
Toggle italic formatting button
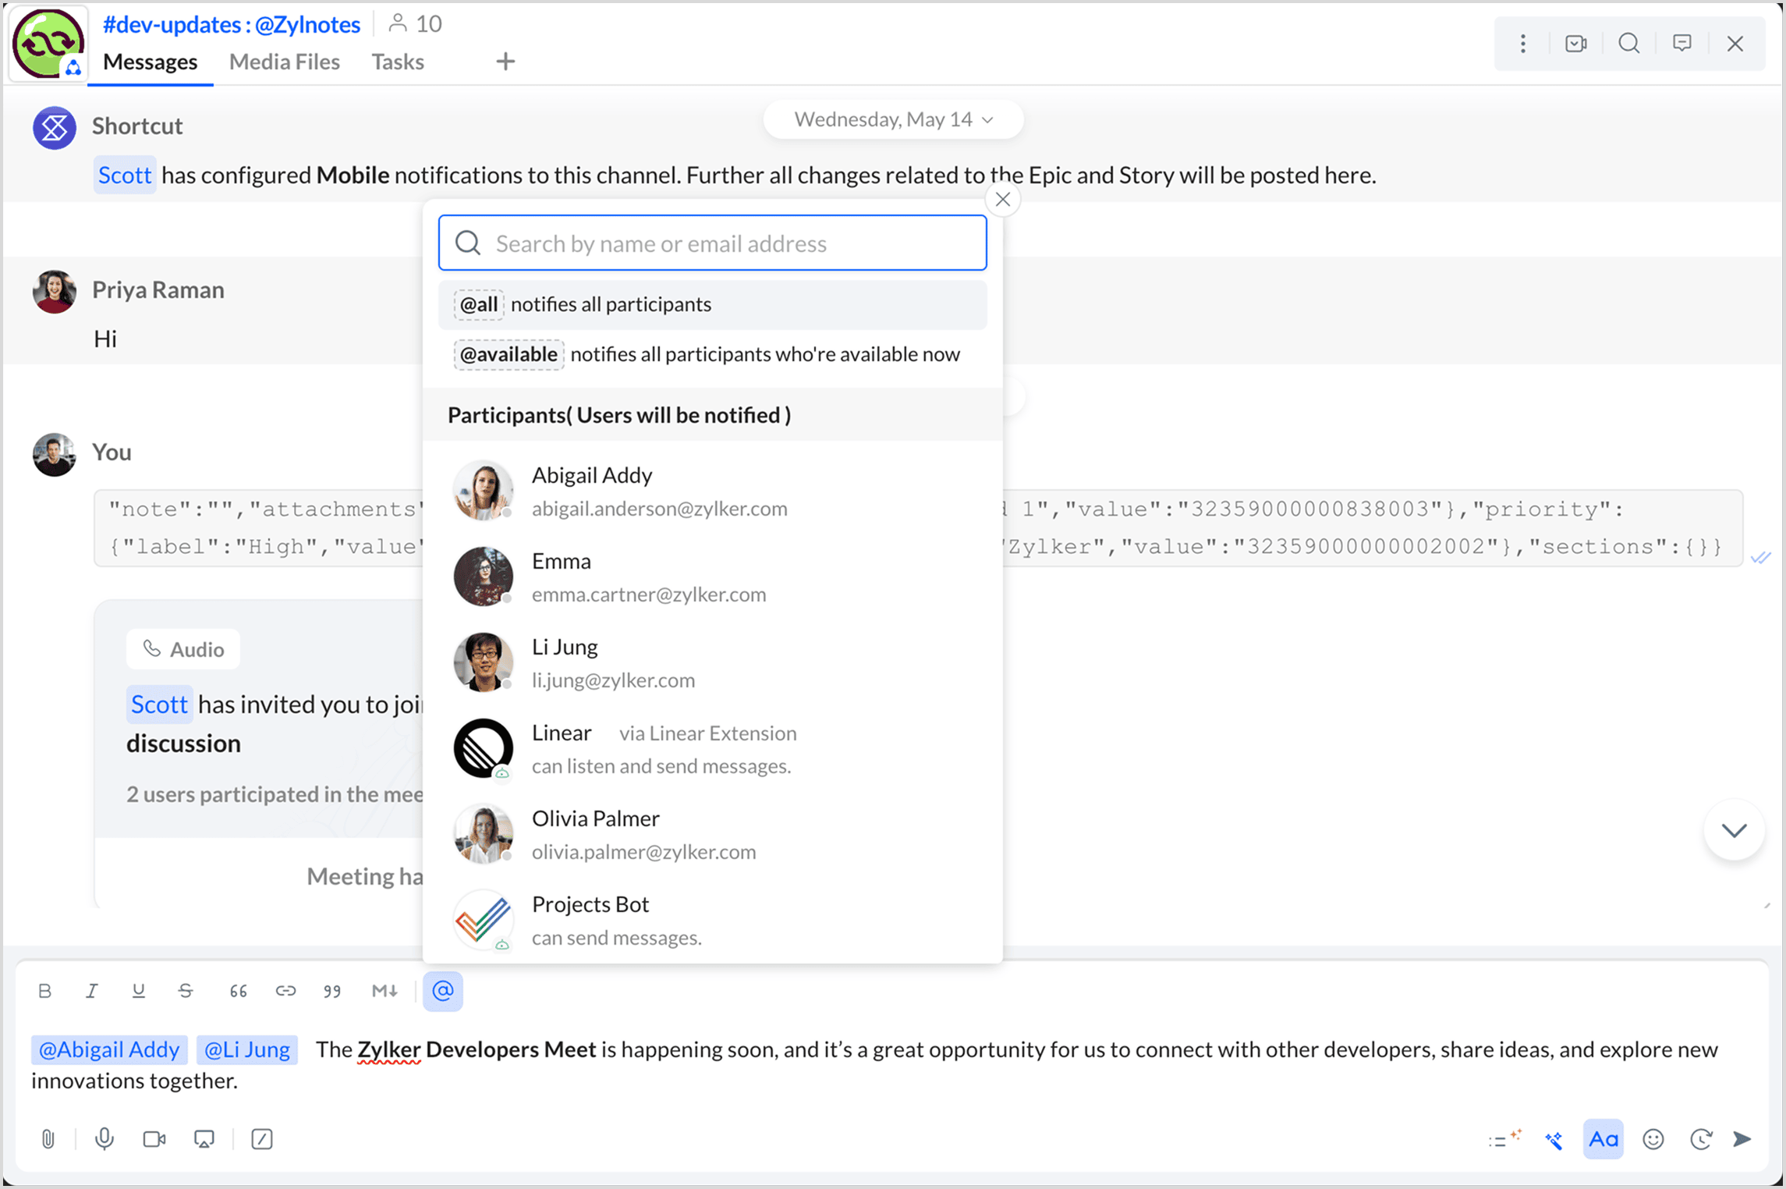(91, 991)
